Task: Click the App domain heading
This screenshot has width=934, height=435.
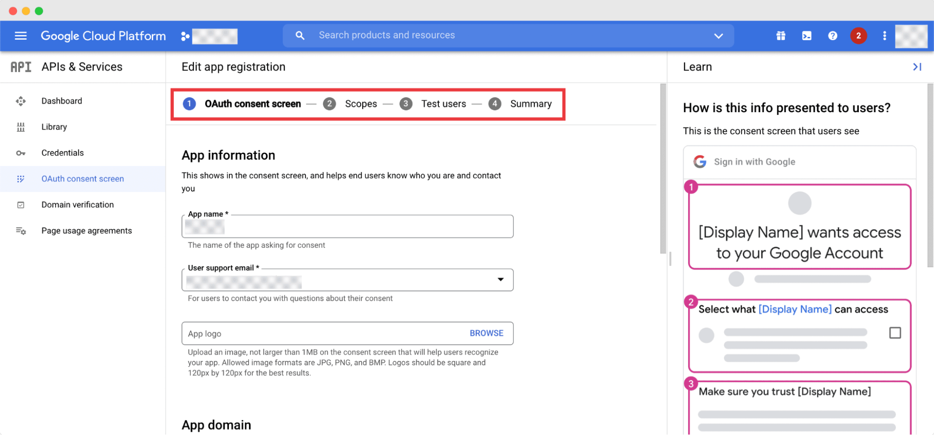Action: pos(216,425)
